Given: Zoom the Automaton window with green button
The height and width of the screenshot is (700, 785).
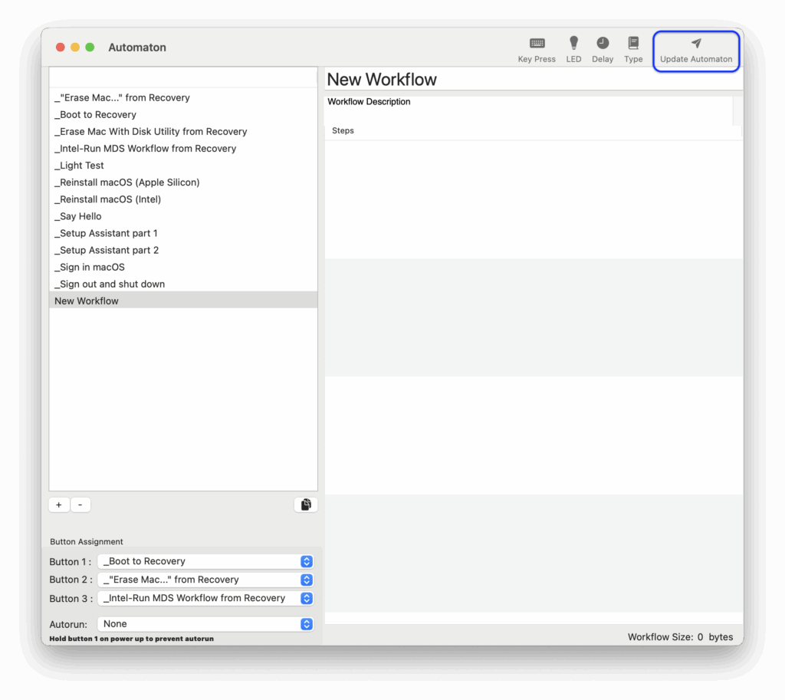Looking at the screenshot, I should [x=90, y=47].
